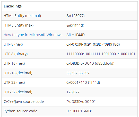Click the C/C++/Java source code string
This screenshot has height=117, width=139.
81,102
